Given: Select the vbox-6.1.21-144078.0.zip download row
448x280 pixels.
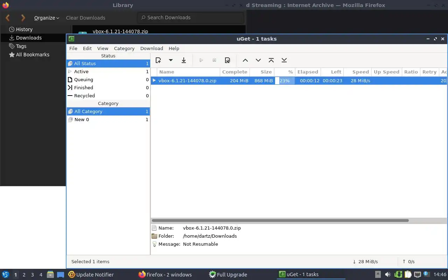Looking at the screenshot, I should coord(299,80).
